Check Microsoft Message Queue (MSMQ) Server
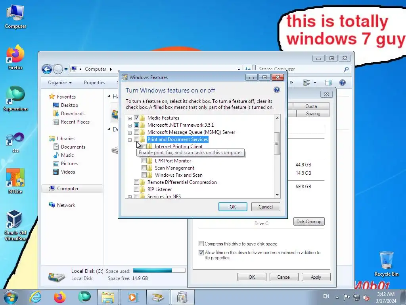 click(136, 132)
